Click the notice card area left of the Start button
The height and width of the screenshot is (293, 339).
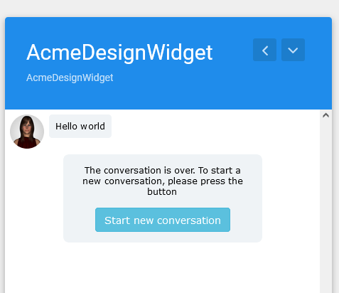coord(80,220)
